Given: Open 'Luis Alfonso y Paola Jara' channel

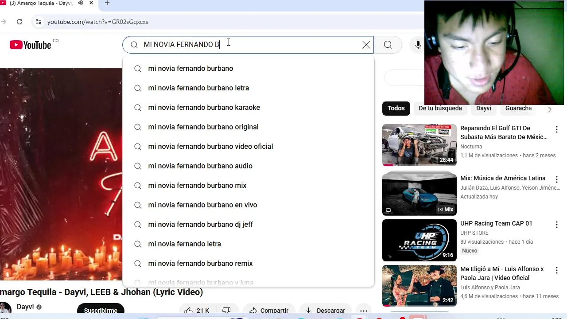Looking at the screenshot, I should coord(490,288).
